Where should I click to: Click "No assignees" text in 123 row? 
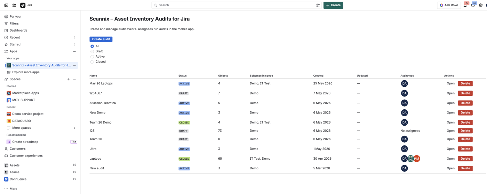tap(410, 131)
